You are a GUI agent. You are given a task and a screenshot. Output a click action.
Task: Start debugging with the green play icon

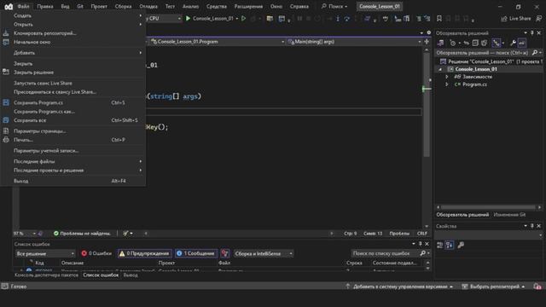point(188,19)
